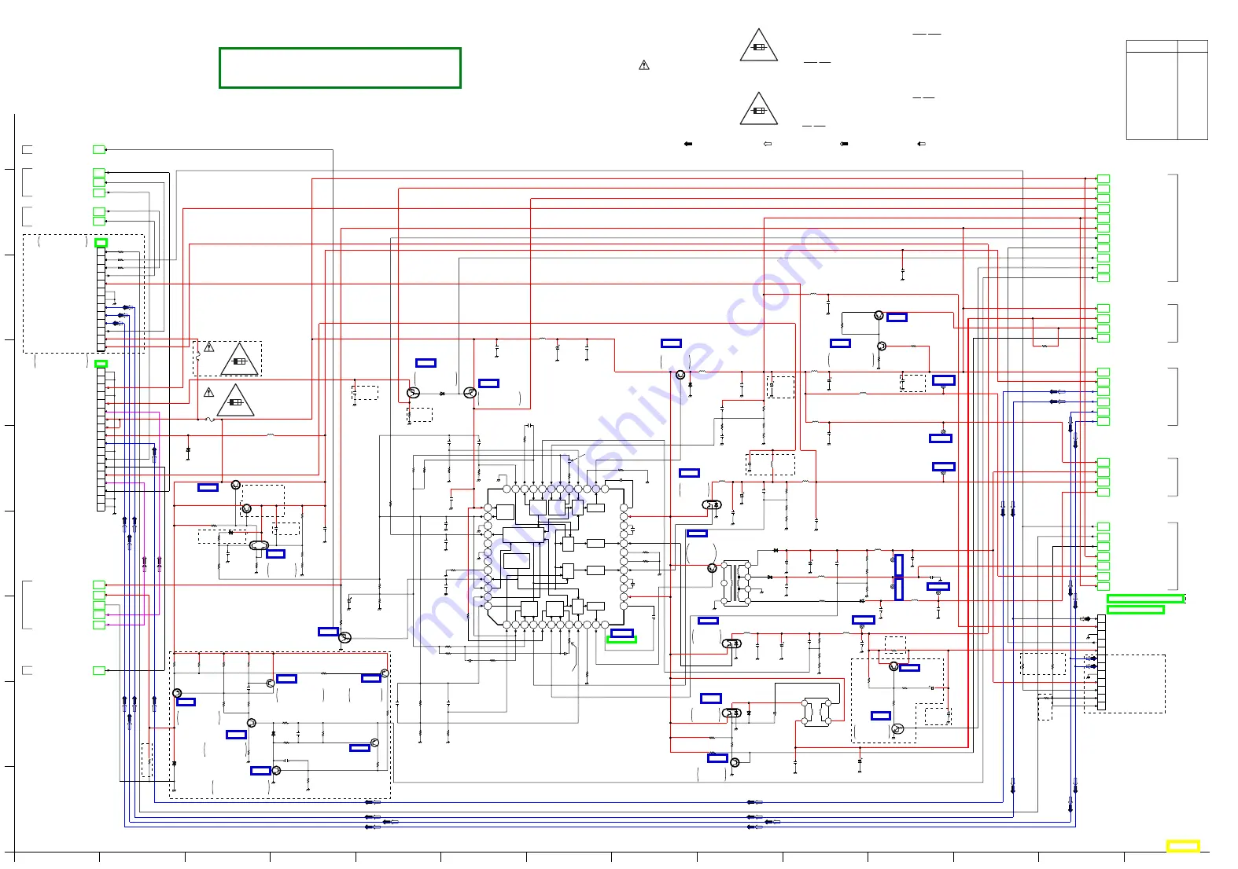The image size is (1238, 869).
Task: Open the longer bright-green link box above the right connector
Action: [x=1145, y=599]
